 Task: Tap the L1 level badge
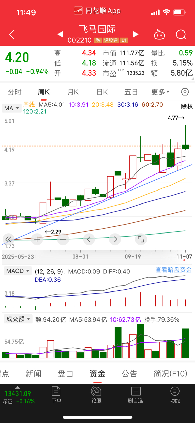(x=124, y=40)
